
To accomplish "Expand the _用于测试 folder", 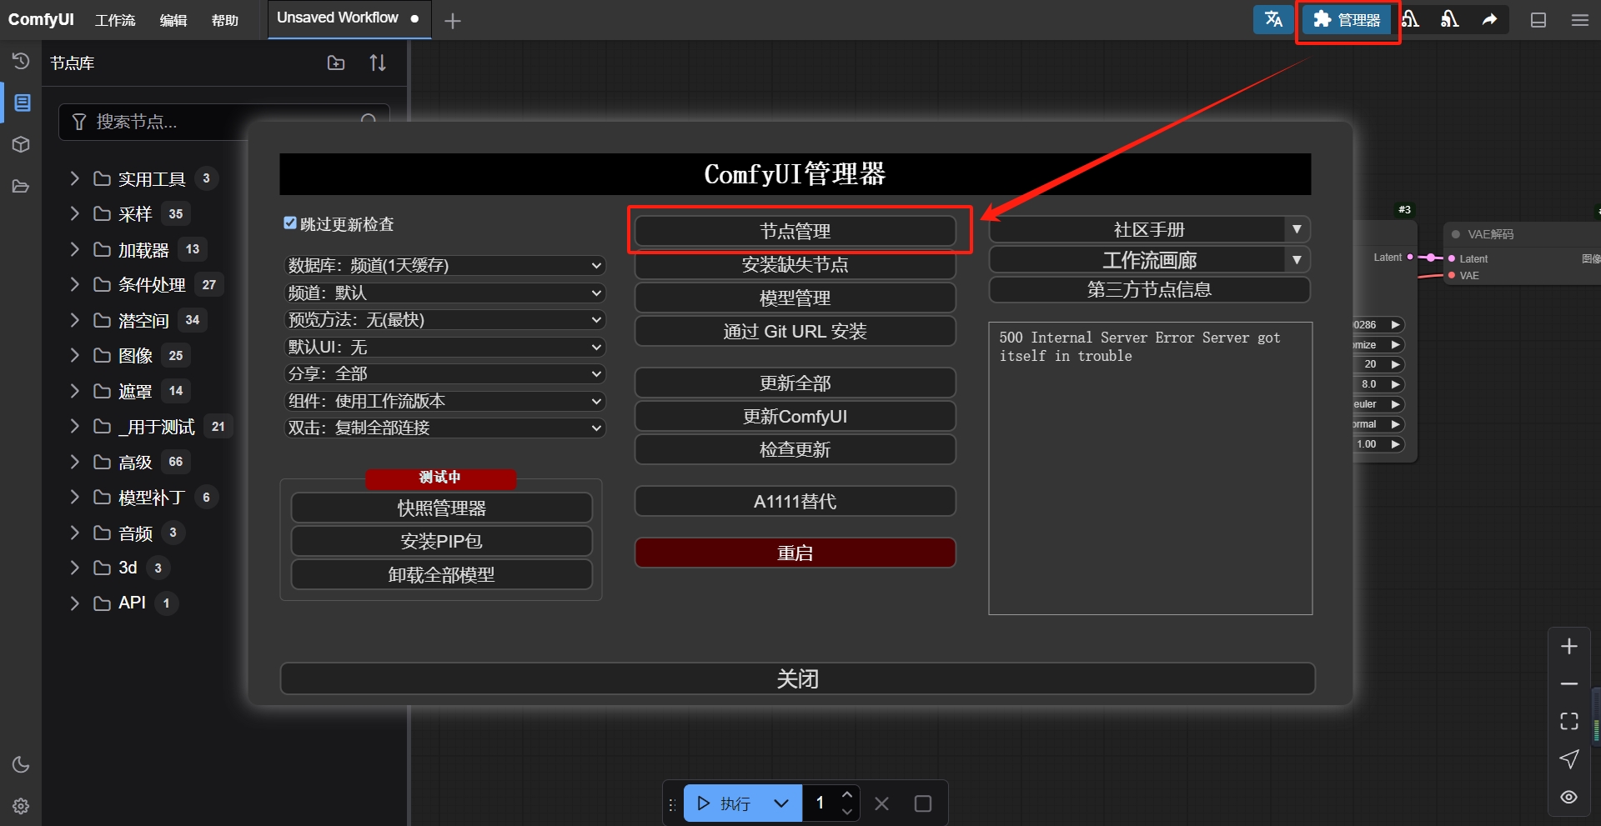I will 74,427.
